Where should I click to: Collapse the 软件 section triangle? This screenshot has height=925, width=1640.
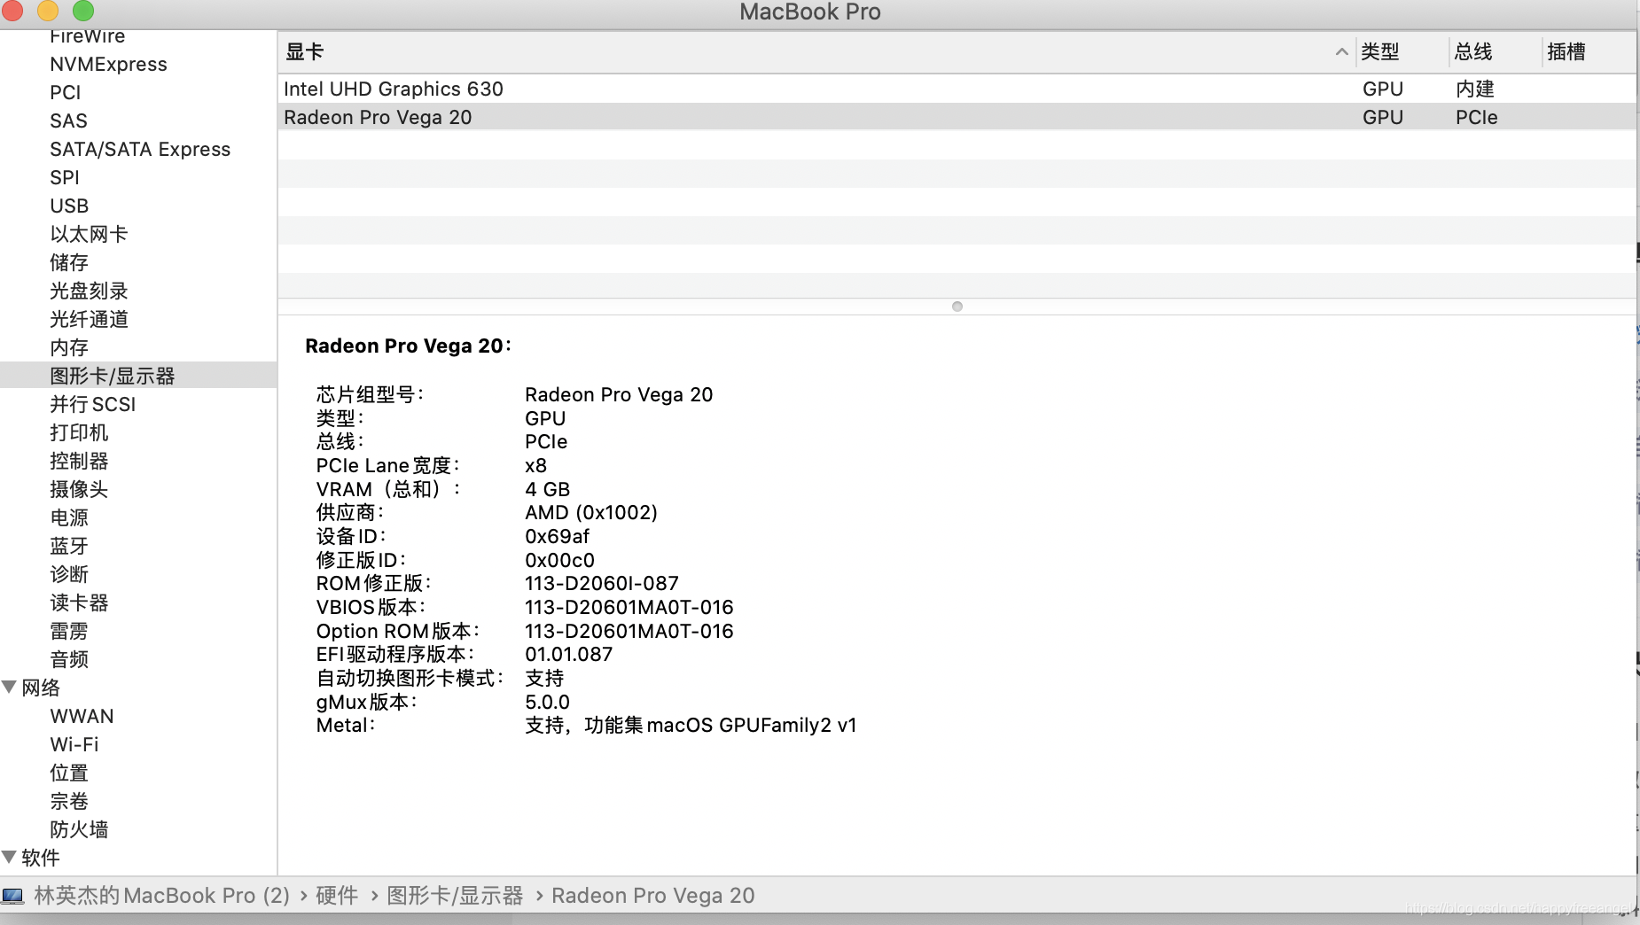(10, 857)
